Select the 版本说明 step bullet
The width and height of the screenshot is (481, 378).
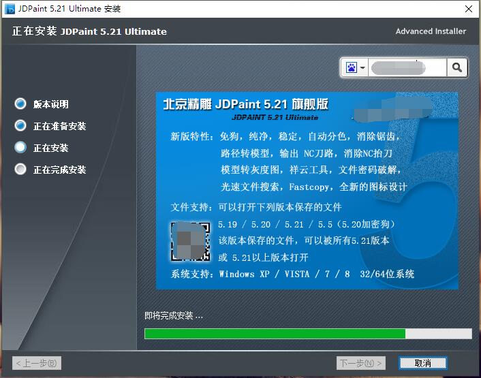pyautogui.click(x=20, y=104)
